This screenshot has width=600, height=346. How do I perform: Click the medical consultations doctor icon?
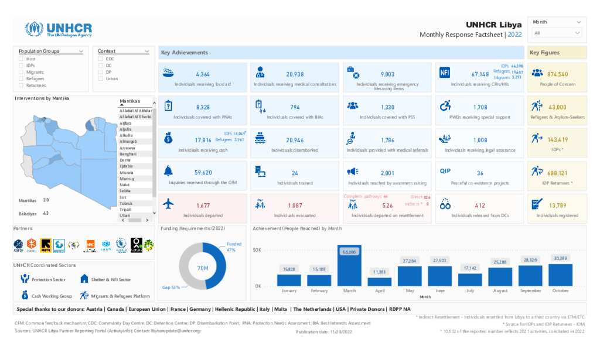tap(260, 72)
